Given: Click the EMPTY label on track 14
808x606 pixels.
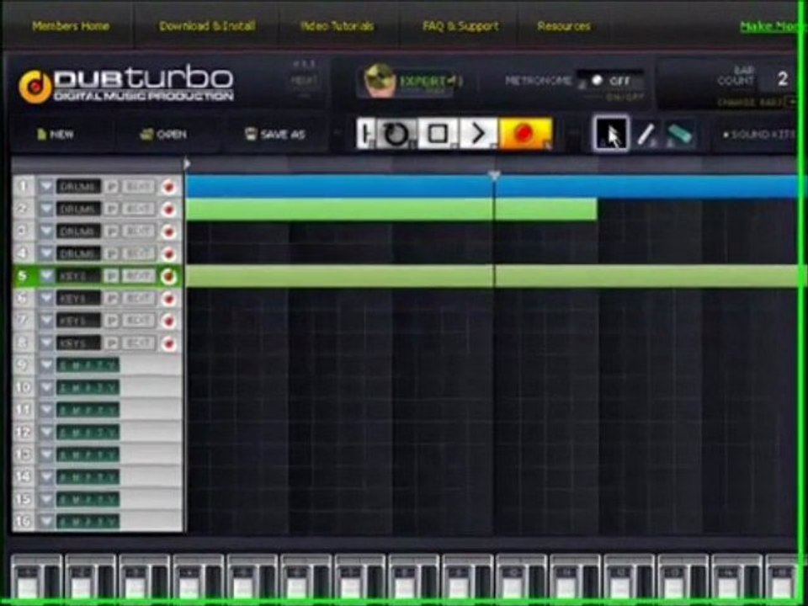Looking at the screenshot, I should [x=88, y=476].
